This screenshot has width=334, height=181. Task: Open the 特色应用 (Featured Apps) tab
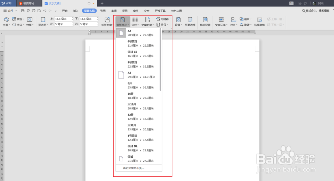point(176,11)
